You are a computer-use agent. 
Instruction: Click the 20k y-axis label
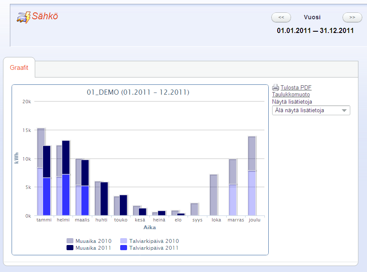click(x=27, y=102)
